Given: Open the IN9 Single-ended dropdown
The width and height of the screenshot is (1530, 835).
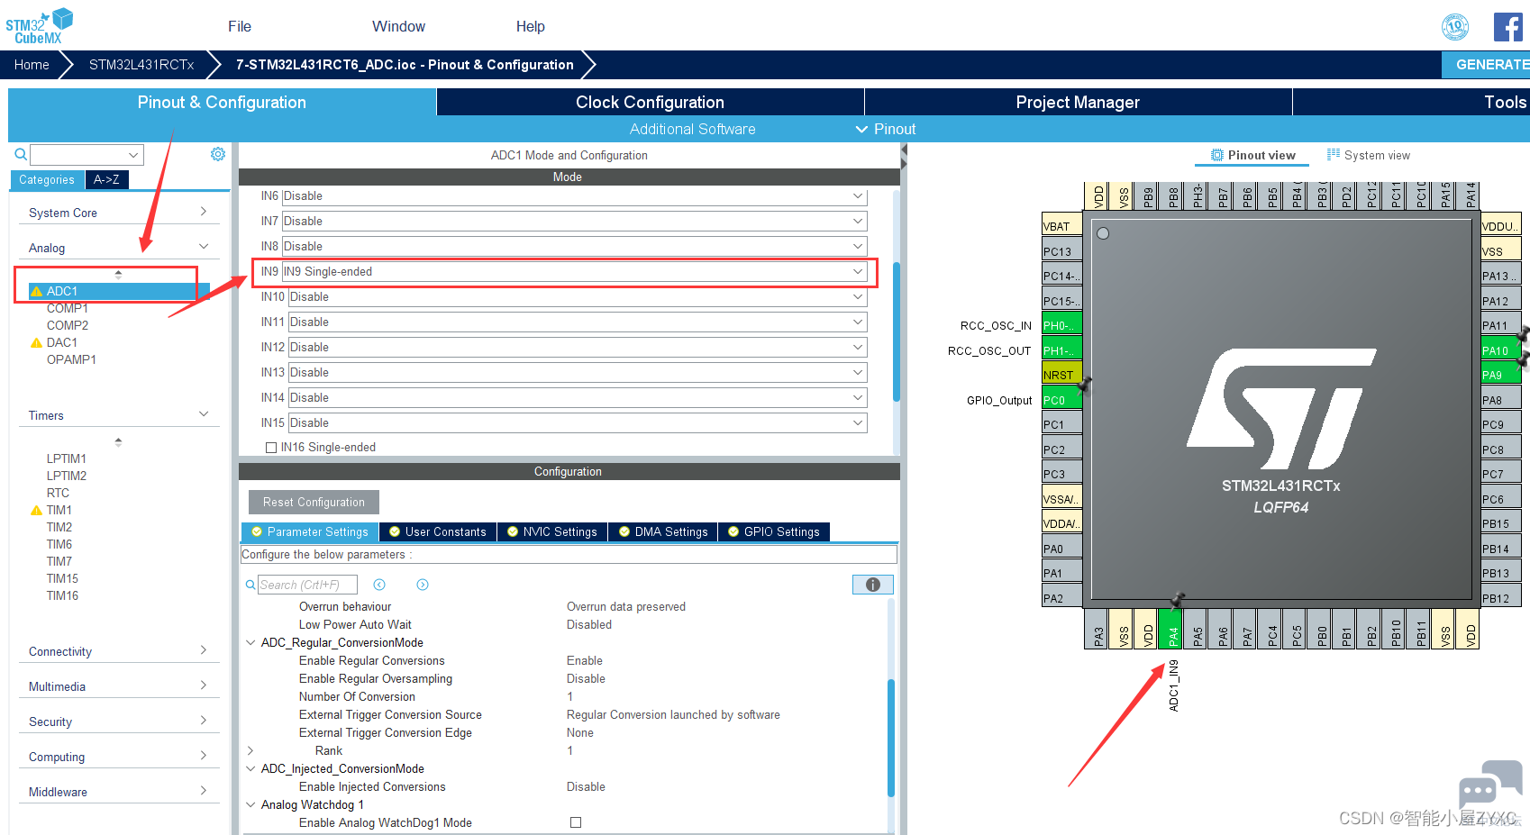Looking at the screenshot, I should 575,271.
